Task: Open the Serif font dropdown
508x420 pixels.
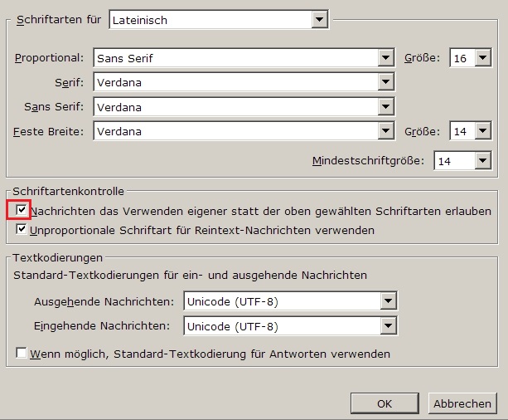Action: [x=385, y=82]
